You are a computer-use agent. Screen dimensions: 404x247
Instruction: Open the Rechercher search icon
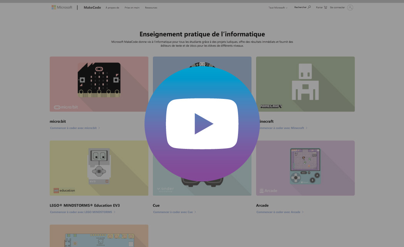[309, 7]
